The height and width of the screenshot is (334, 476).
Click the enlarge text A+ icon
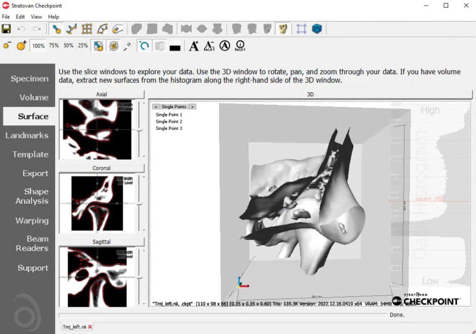194,46
